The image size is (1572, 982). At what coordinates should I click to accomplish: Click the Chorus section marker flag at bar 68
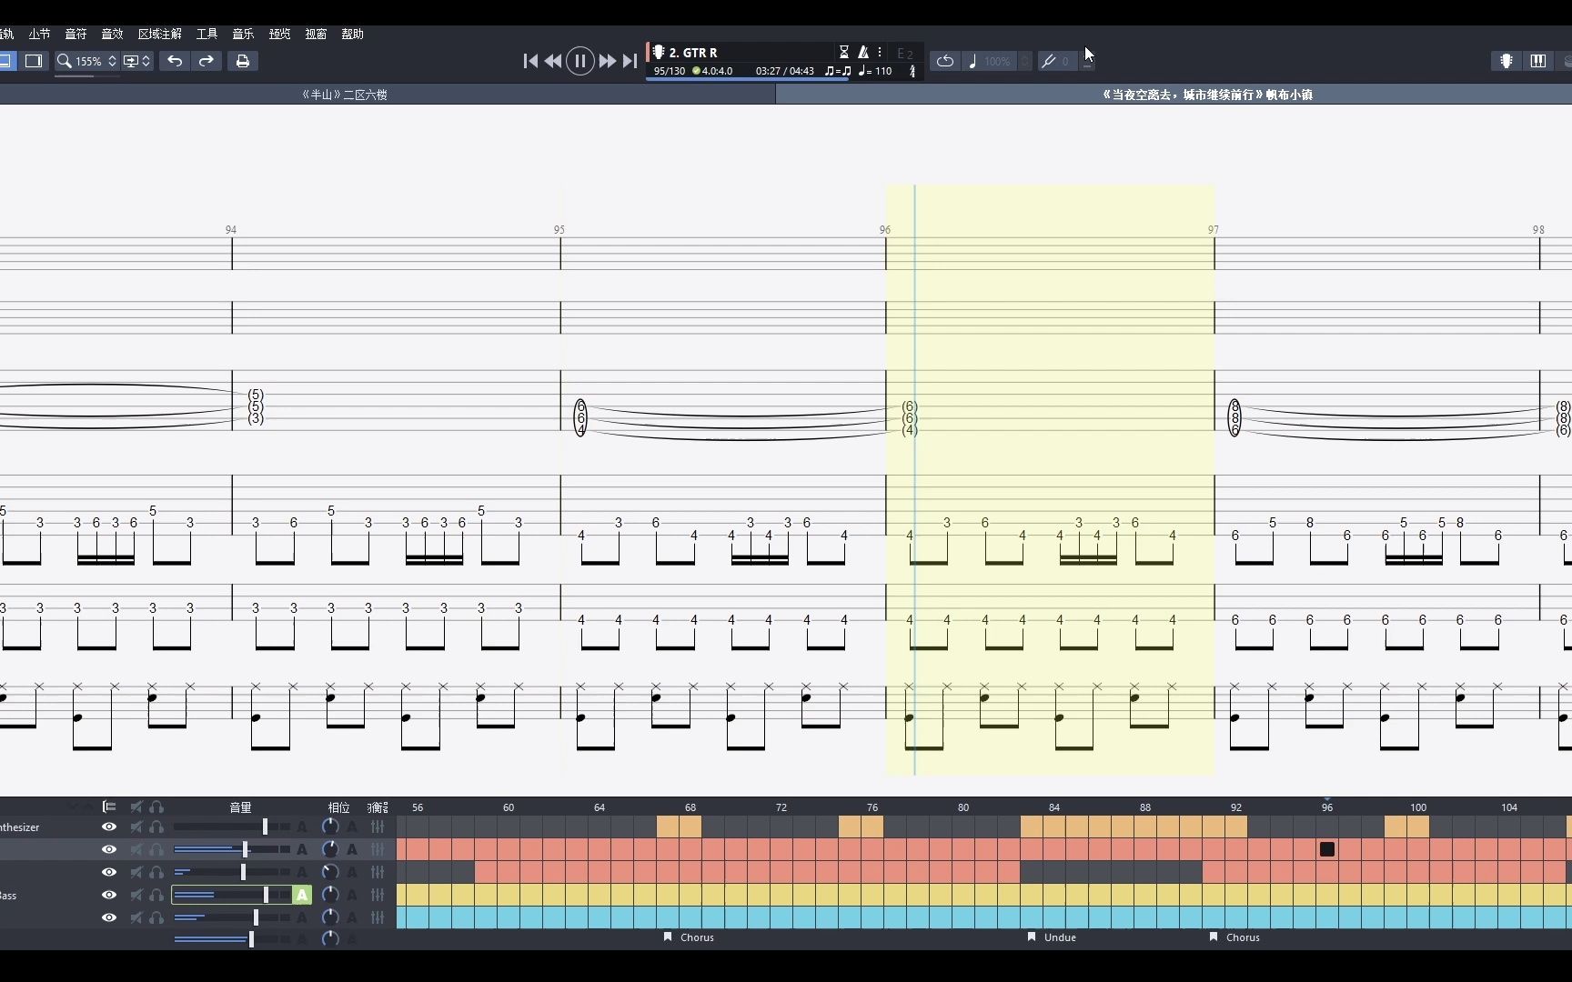click(668, 937)
